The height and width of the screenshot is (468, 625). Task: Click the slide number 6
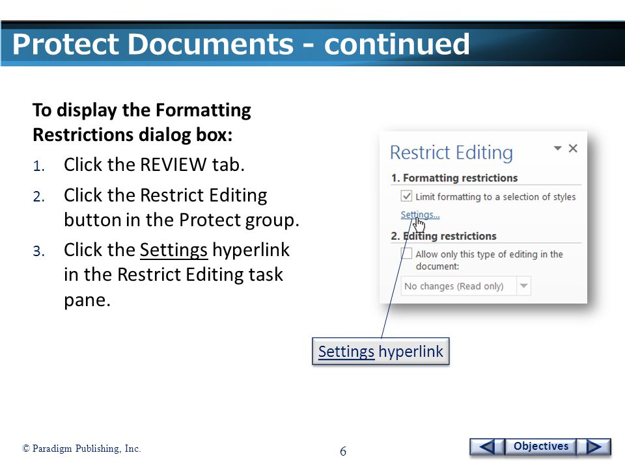pos(343,451)
